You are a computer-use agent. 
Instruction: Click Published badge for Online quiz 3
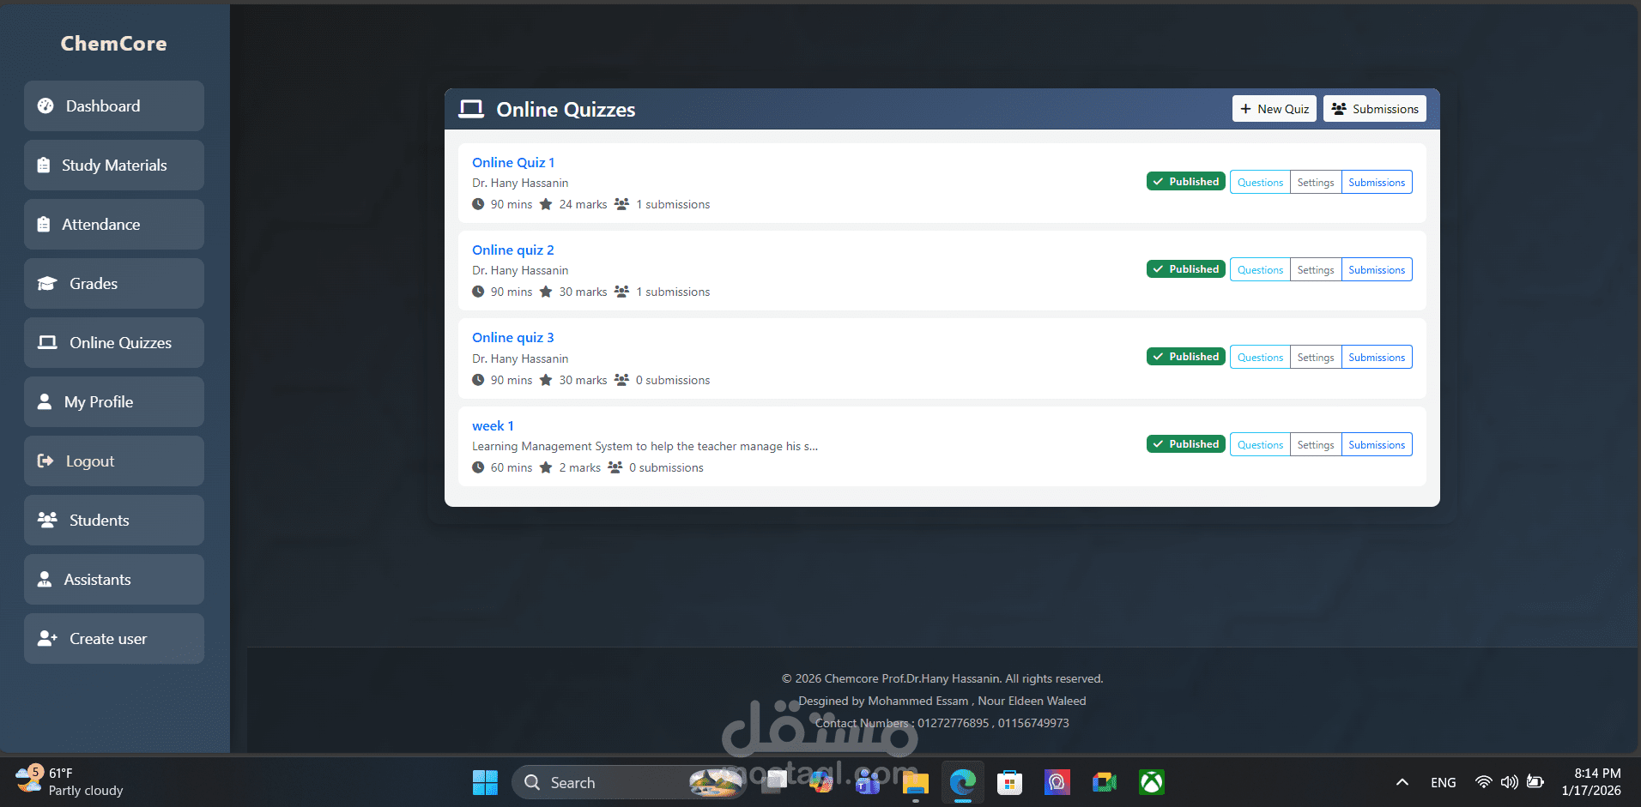point(1186,357)
